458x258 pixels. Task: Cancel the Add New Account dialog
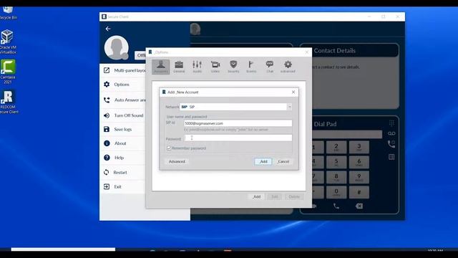tap(283, 161)
